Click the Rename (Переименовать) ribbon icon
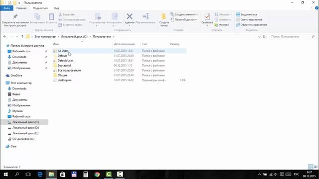The image size is (319, 179). pos(146,16)
